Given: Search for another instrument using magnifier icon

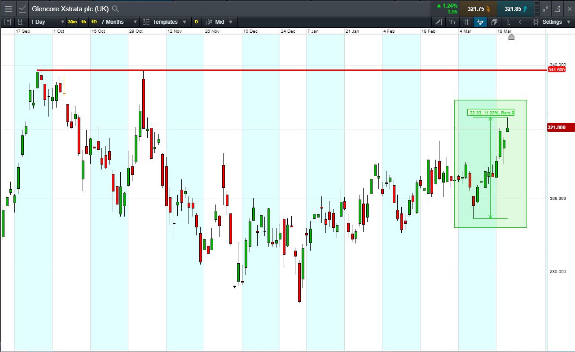Looking at the screenshot, I should click(x=115, y=9).
